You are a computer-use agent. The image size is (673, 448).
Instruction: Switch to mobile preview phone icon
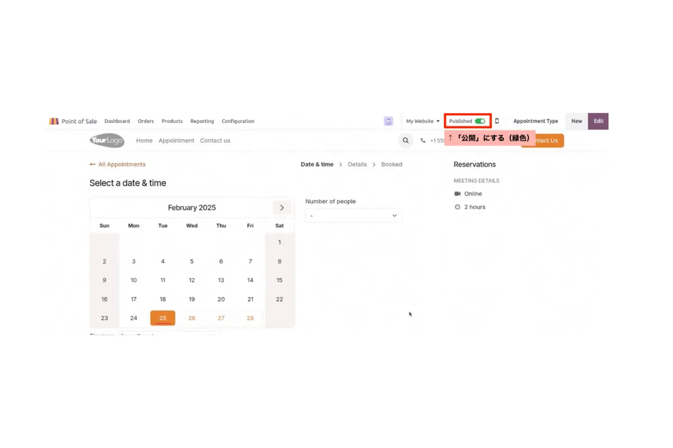click(497, 121)
